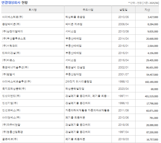The width and height of the screenshot is (161, 143).
Task: Select company name (주)엠엘씨
Action: 9,74
